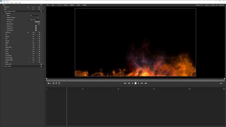Toggle visibility of the selected Inferno emitter

click(x=41, y=11)
